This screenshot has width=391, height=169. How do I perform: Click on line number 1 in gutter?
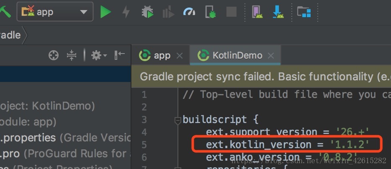144,95
